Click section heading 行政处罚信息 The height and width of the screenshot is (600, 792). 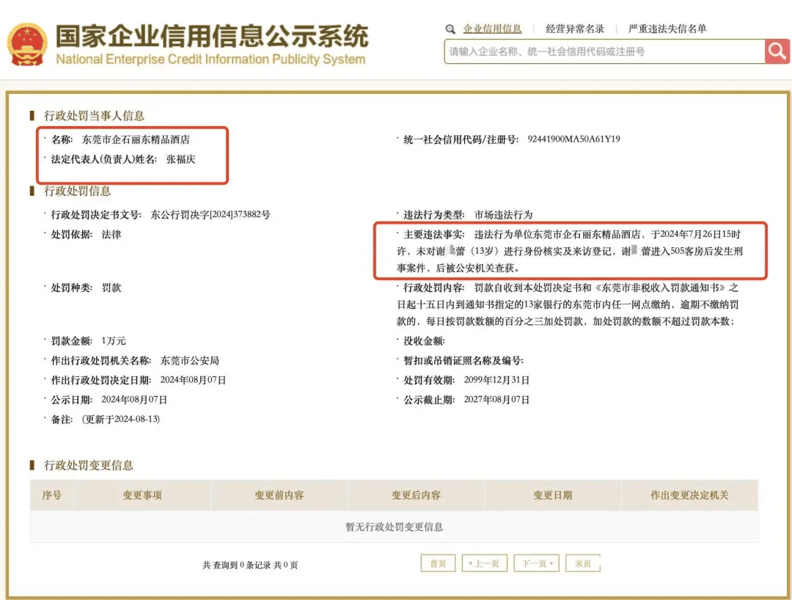pyautogui.click(x=77, y=191)
